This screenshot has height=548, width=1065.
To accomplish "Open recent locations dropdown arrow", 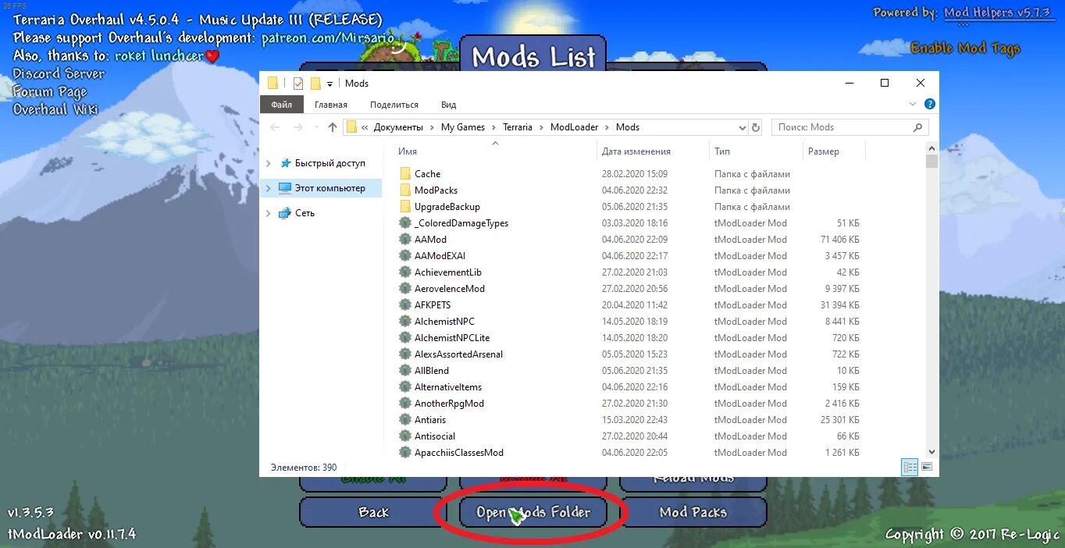I will (x=316, y=127).
